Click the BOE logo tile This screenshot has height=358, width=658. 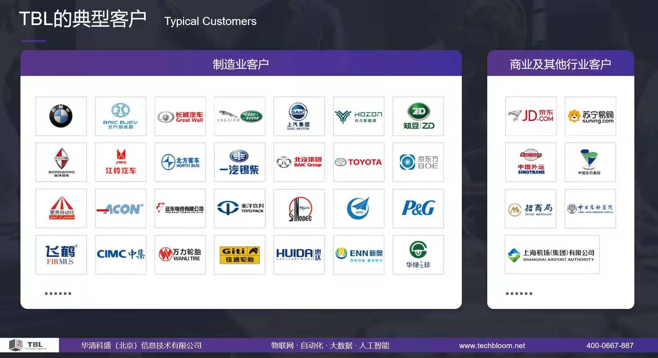[418, 162]
